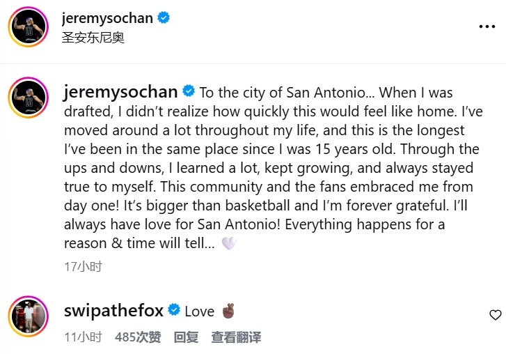Click jeremysochan's avatar beside the caption
506x354 pixels.
click(28, 98)
